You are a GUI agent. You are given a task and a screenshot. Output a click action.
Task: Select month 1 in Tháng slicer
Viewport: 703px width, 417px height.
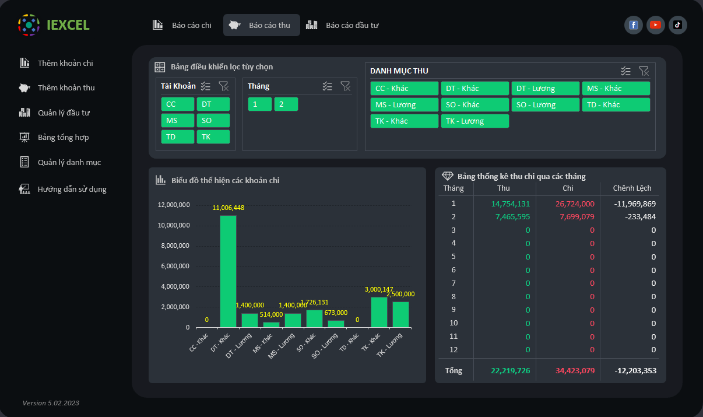[260, 104]
